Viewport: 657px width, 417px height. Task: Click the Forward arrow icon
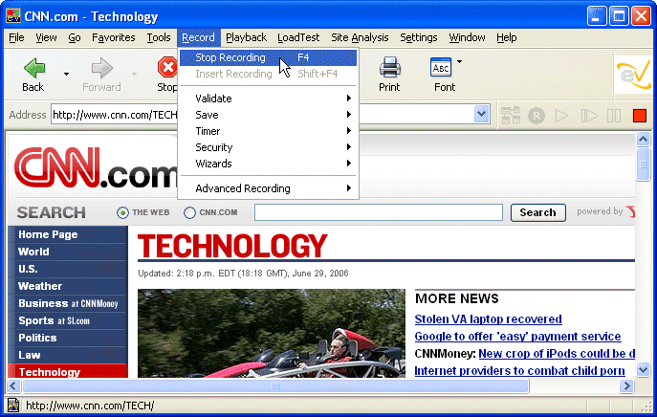pyautogui.click(x=101, y=68)
